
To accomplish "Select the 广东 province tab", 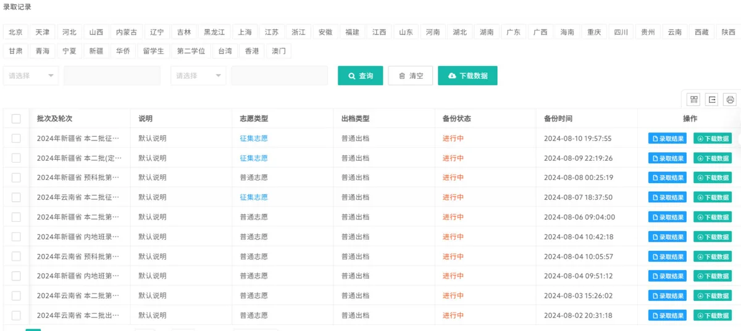I will point(514,32).
